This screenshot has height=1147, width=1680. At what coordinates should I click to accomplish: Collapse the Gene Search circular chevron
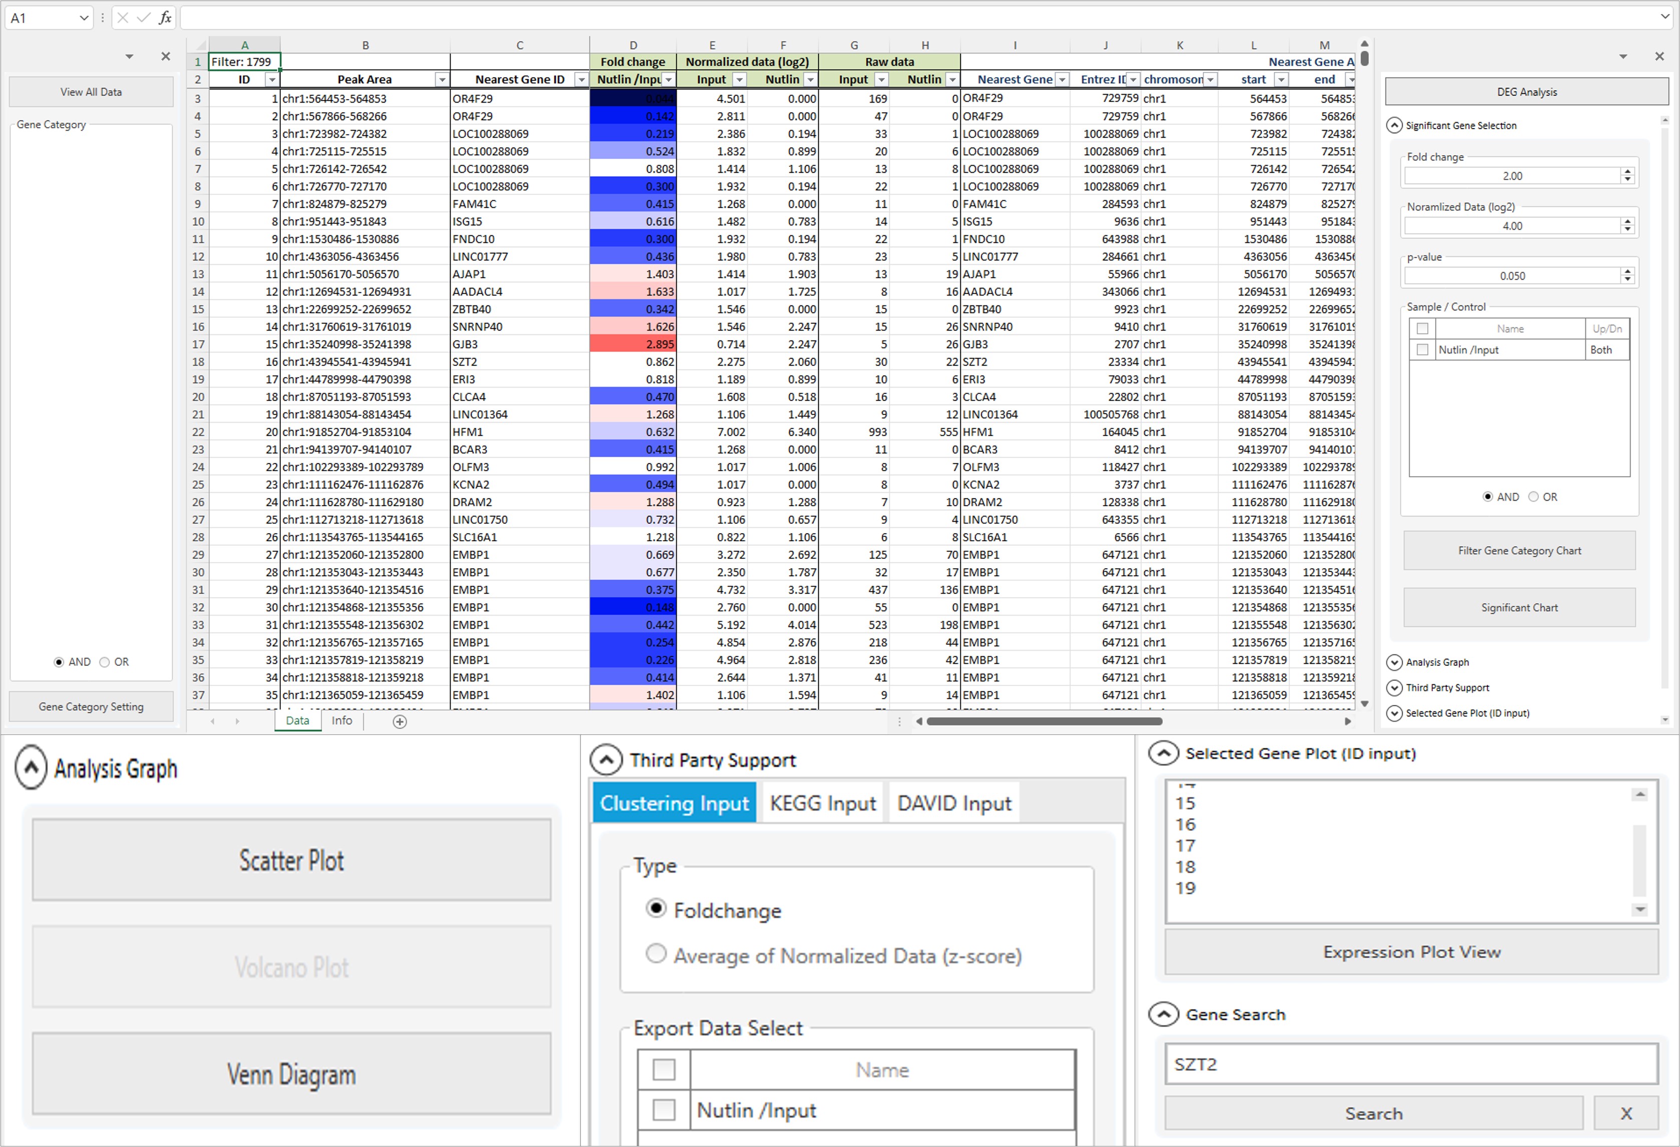coord(1163,1014)
